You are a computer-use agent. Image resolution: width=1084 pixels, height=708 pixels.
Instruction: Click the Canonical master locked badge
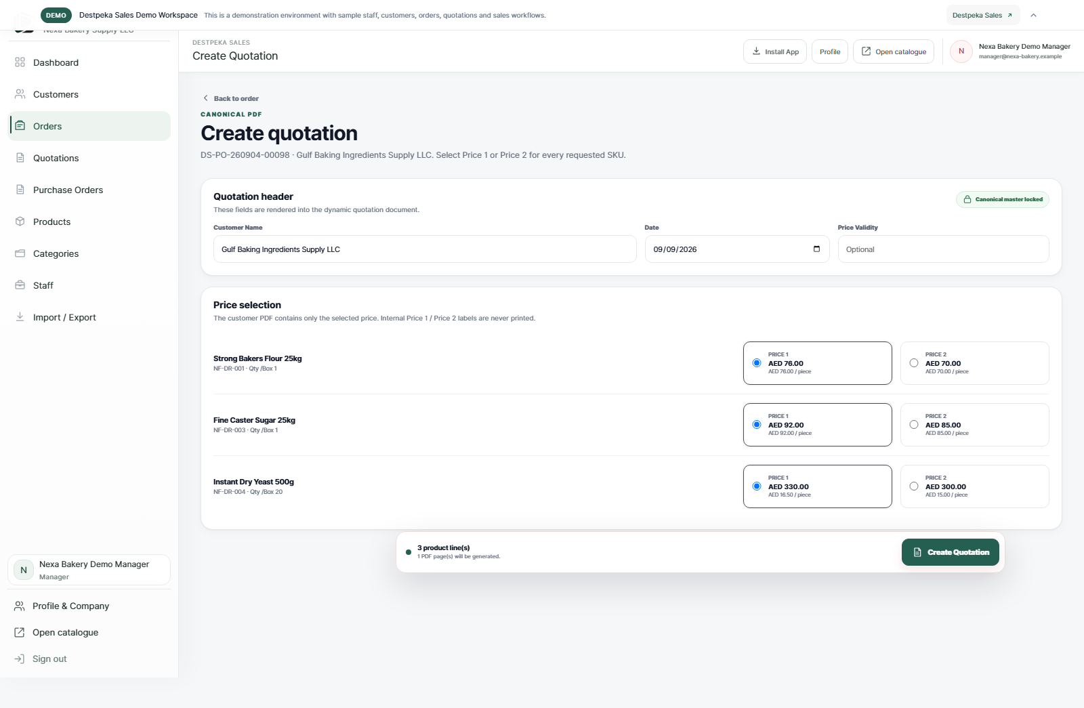pos(1002,199)
